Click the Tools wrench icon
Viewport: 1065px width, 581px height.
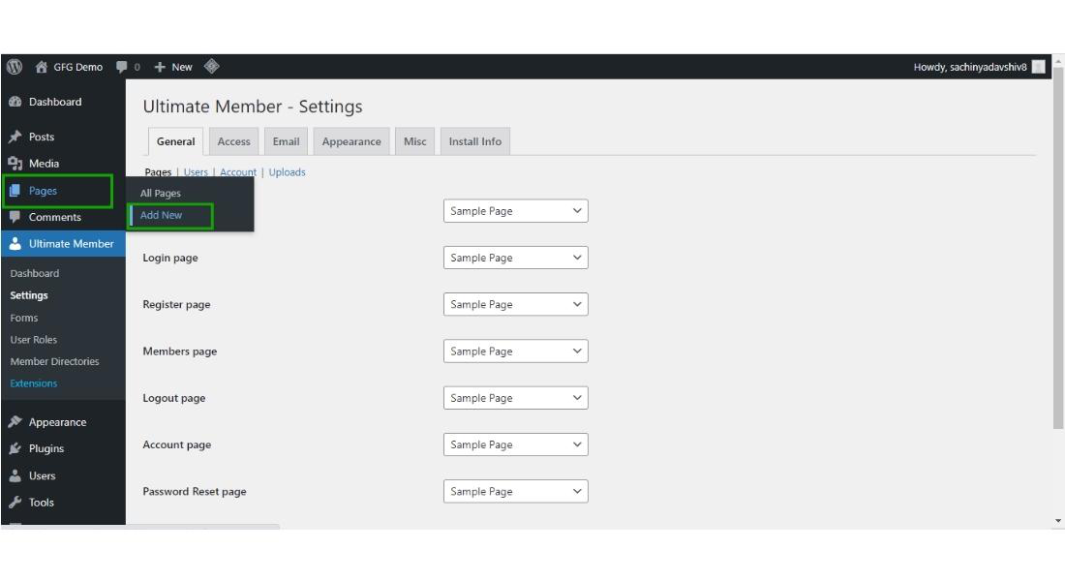(15, 503)
